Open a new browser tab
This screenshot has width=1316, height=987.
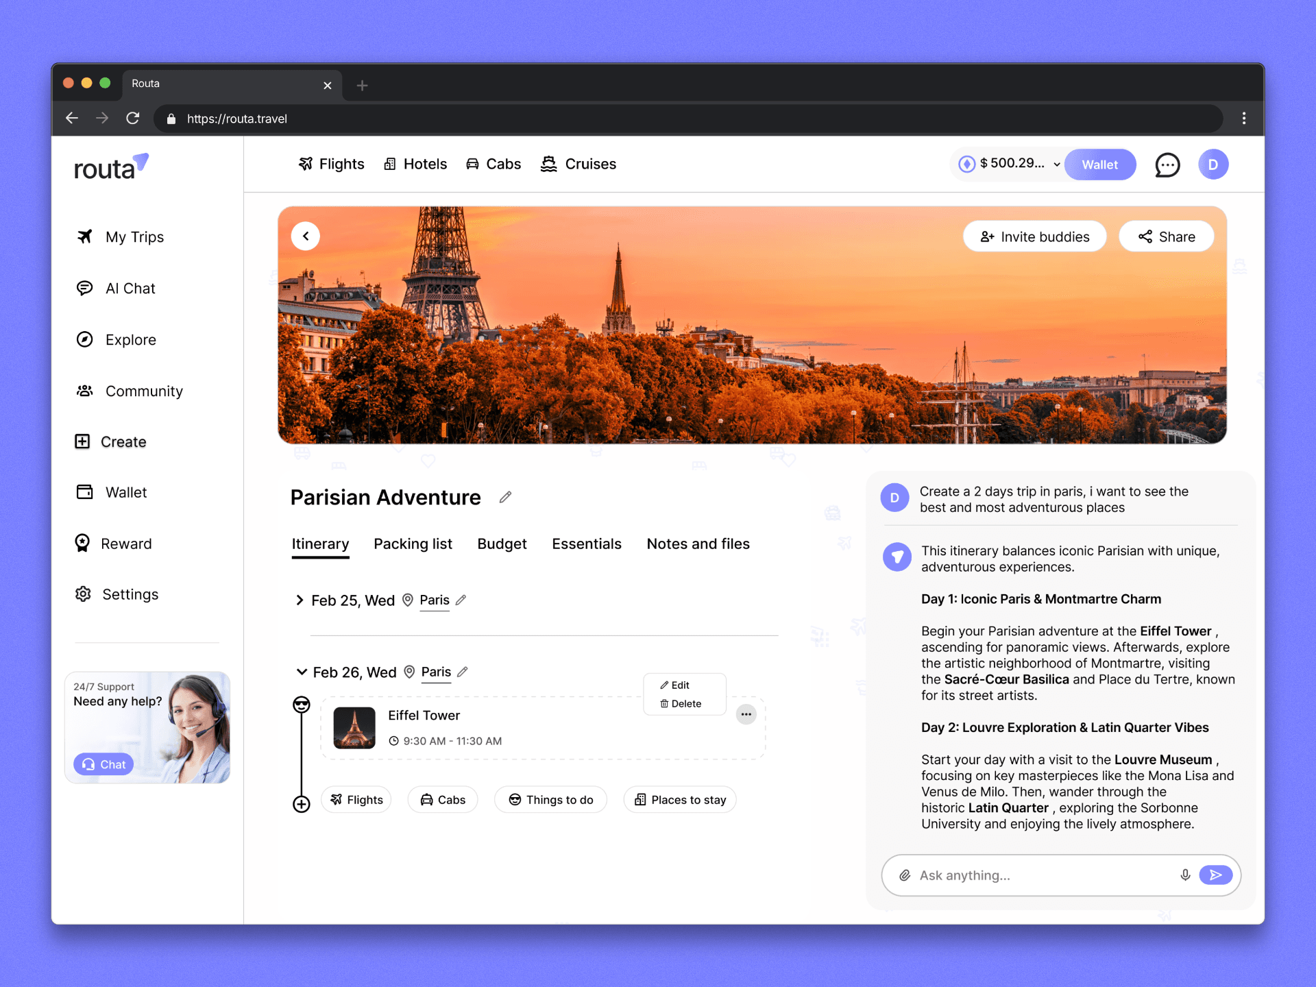click(x=363, y=86)
